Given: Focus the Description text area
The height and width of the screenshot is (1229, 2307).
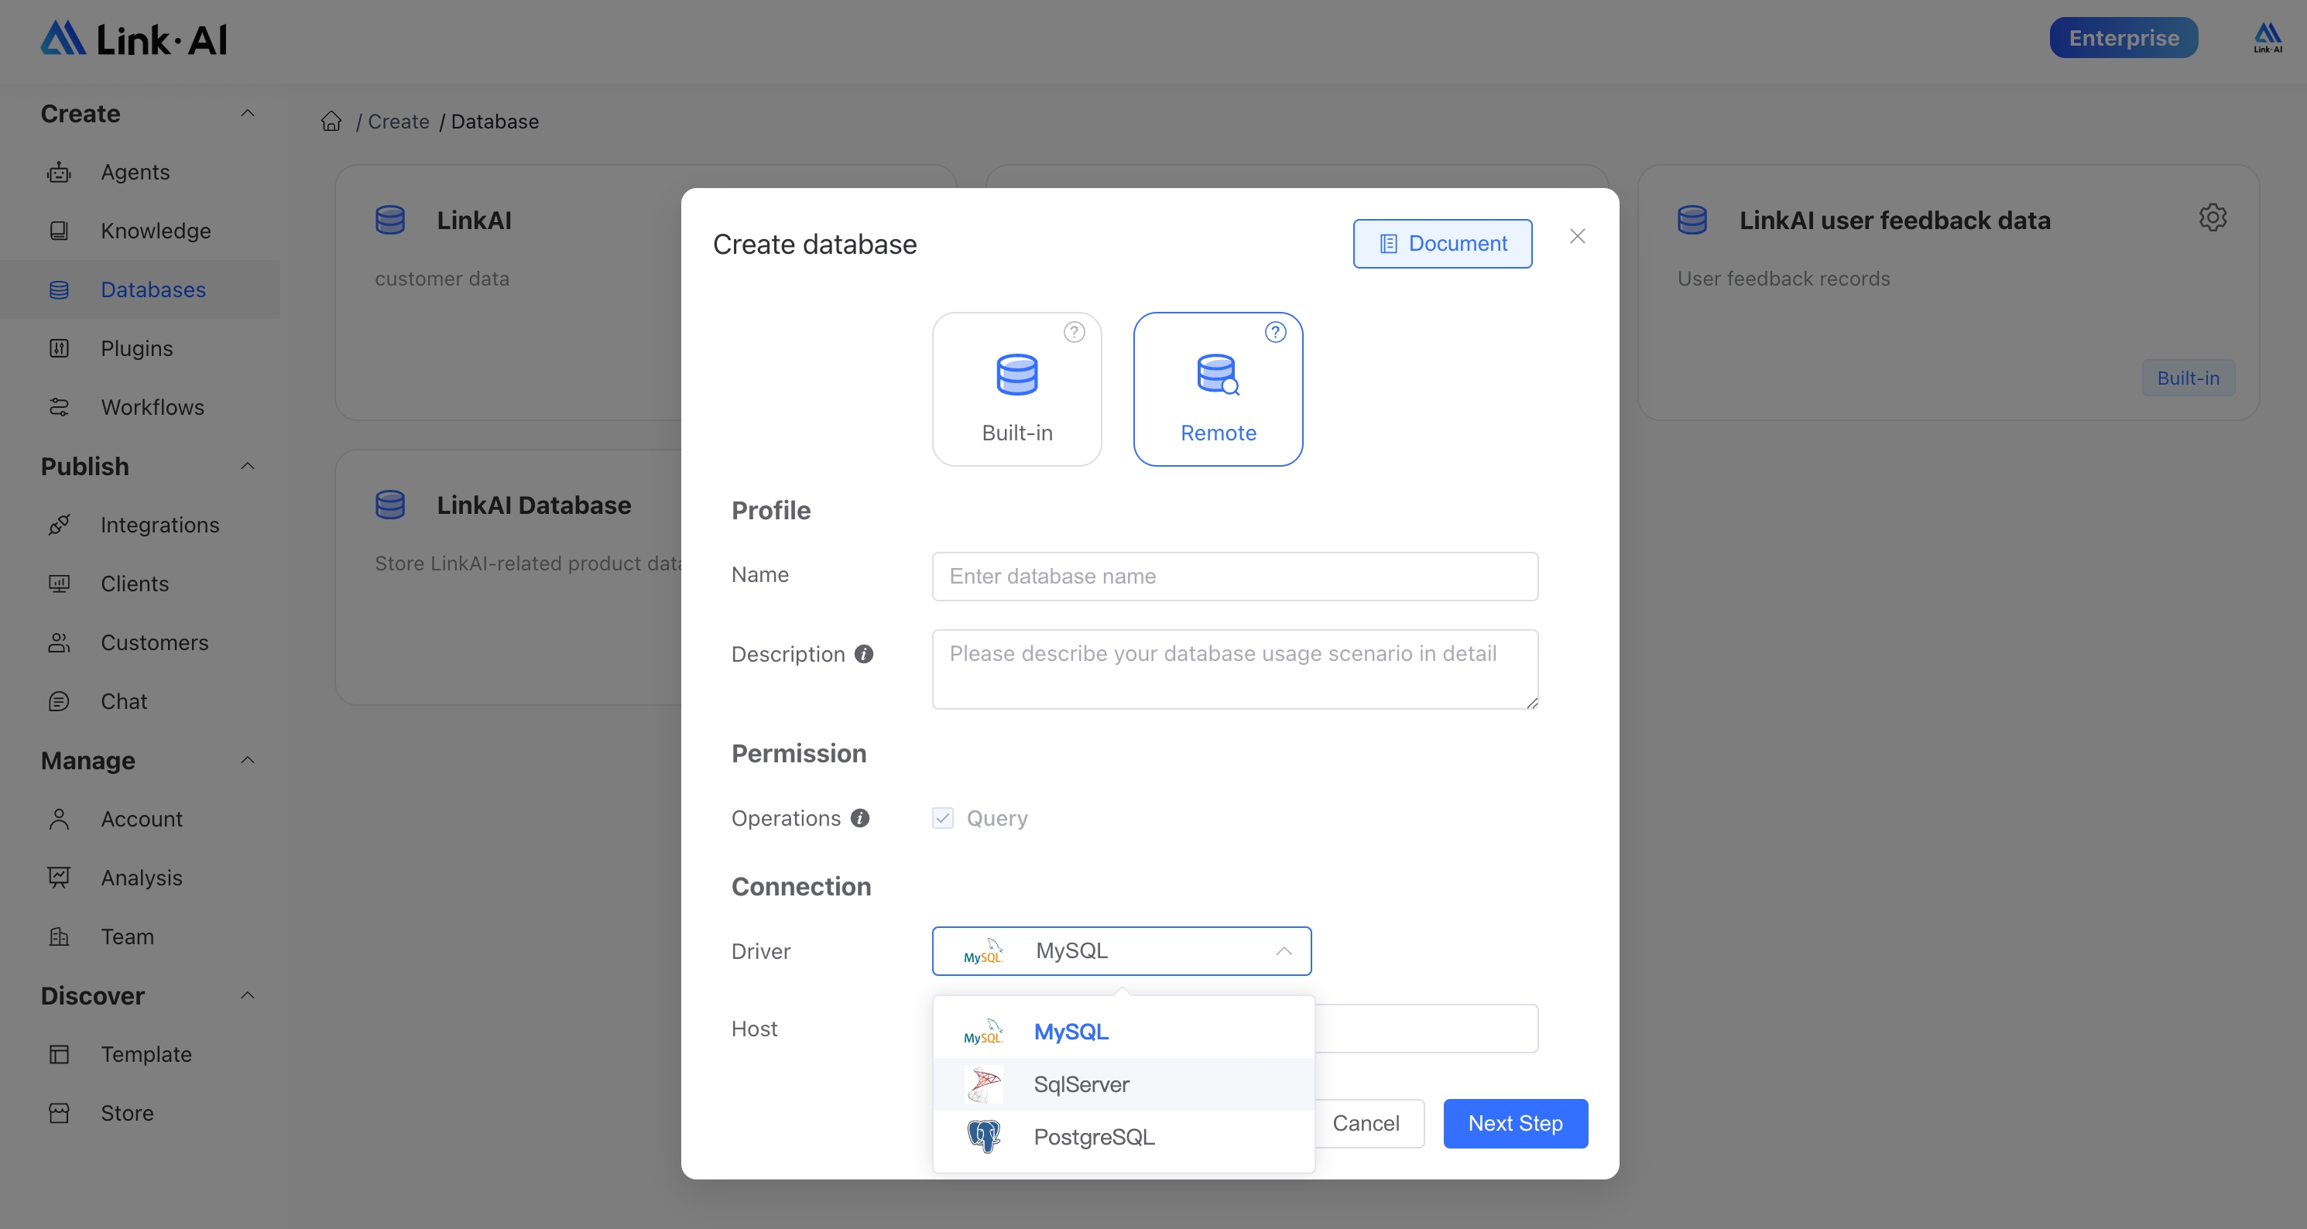Looking at the screenshot, I should pos(1235,669).
